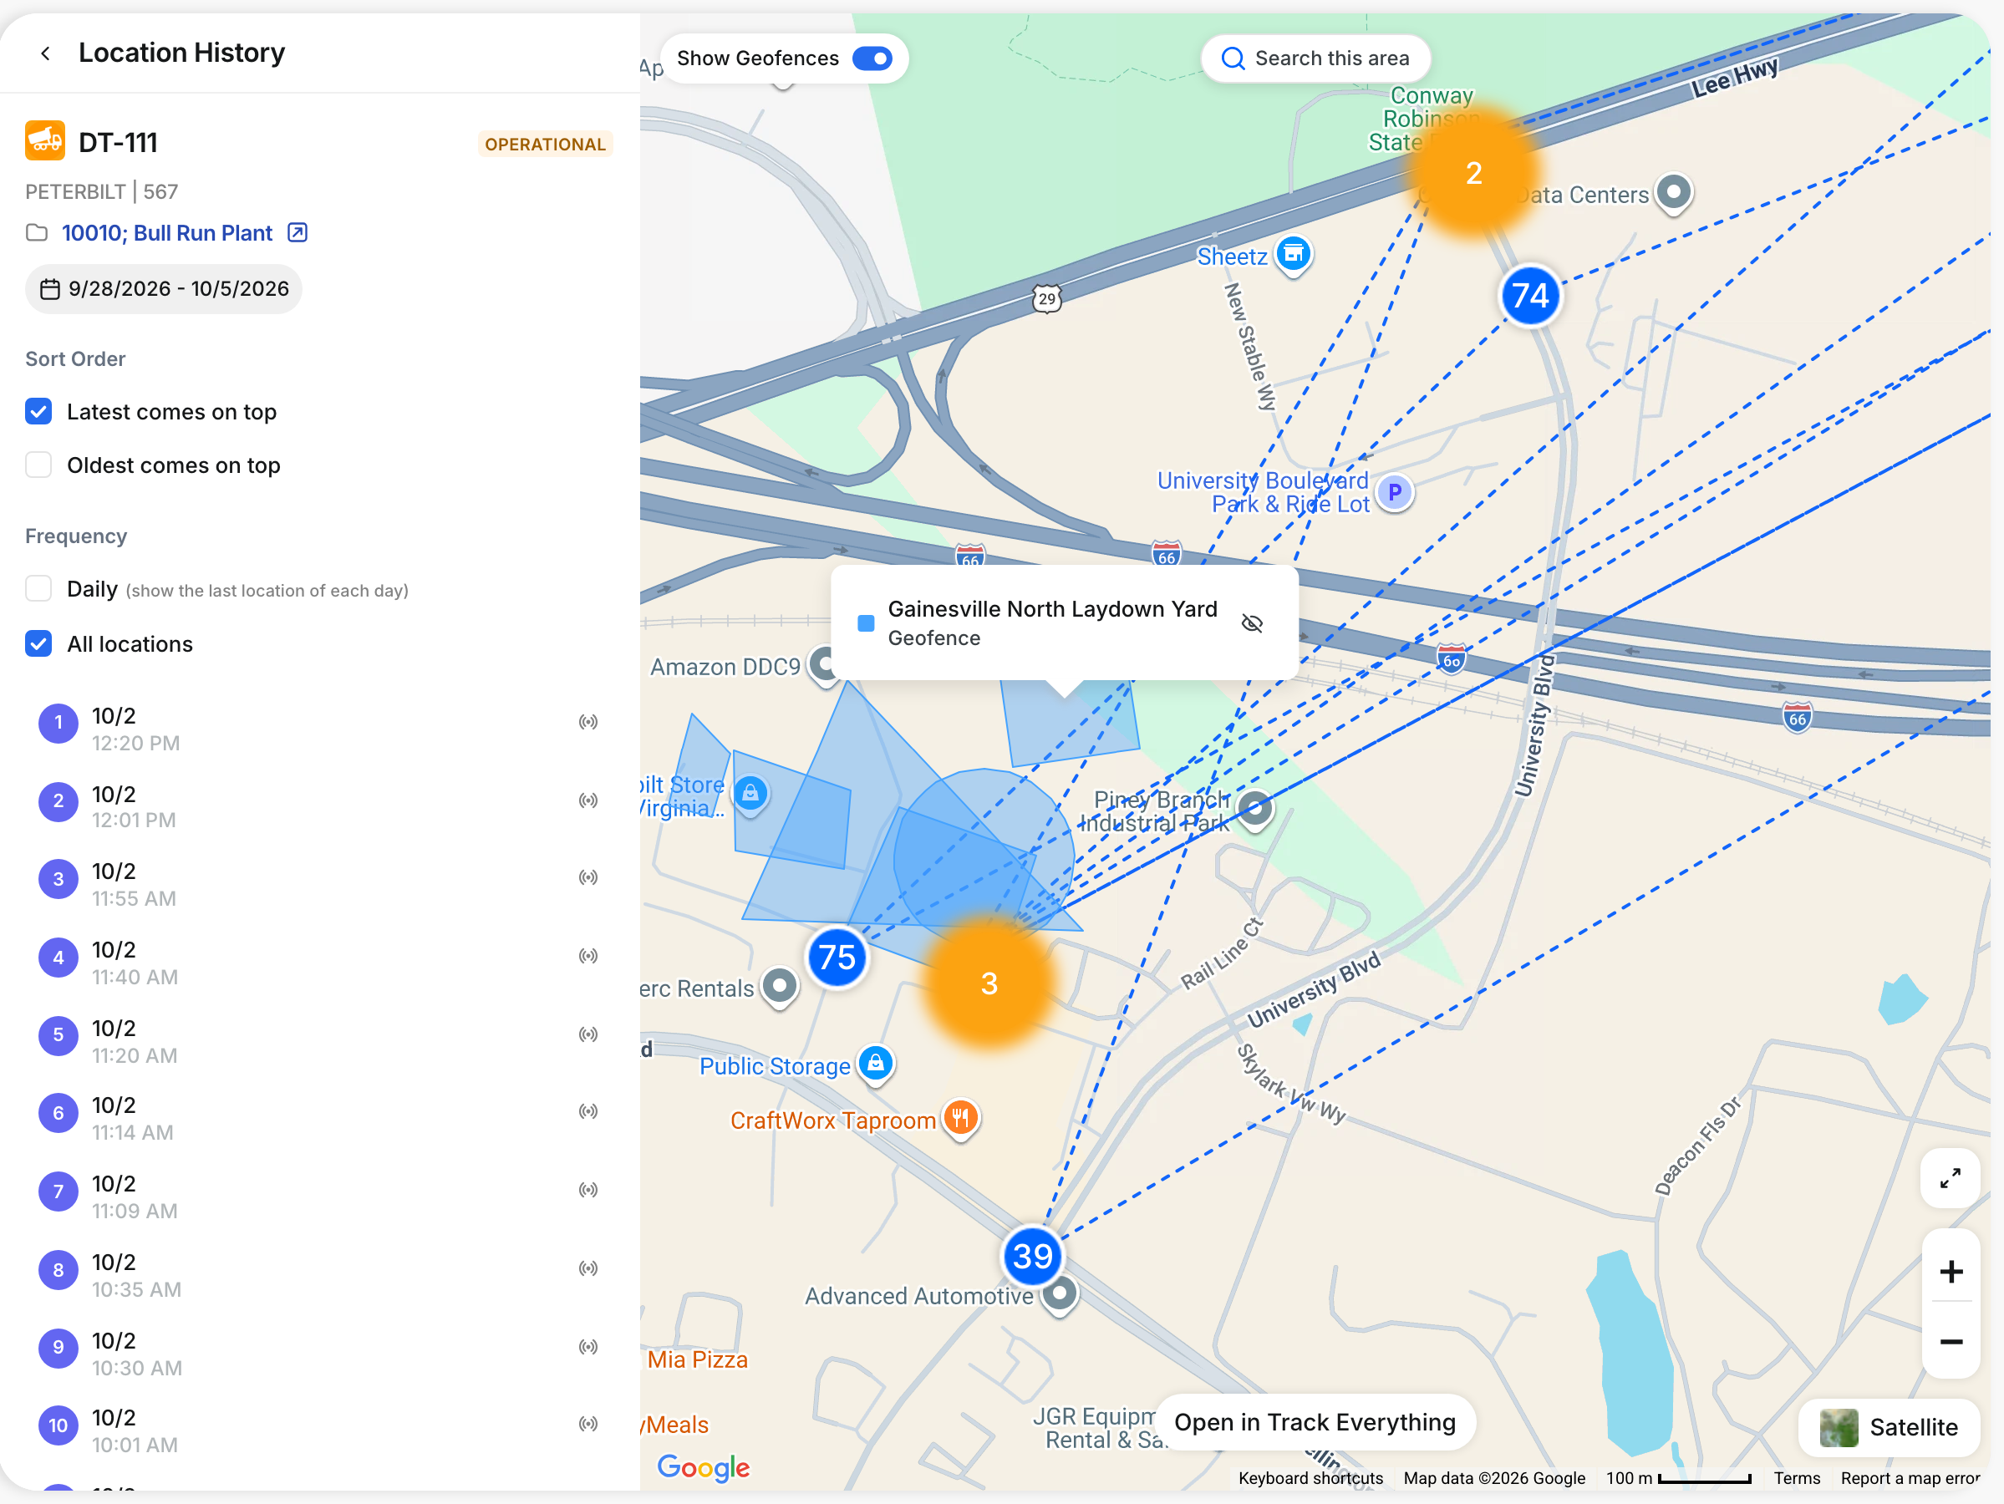Open the 10010; Bull Run Plant link

click(166, 233)
